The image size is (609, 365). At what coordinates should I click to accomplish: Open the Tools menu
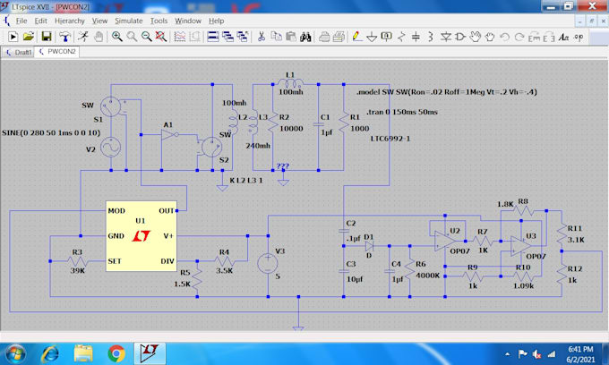coord(159,21)
